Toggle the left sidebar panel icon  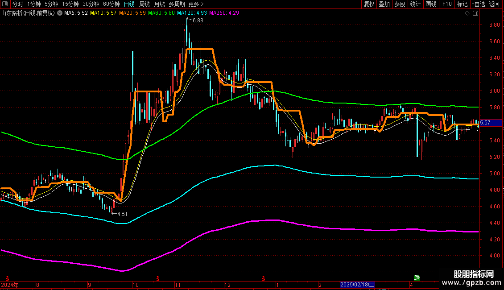[5, 4]
